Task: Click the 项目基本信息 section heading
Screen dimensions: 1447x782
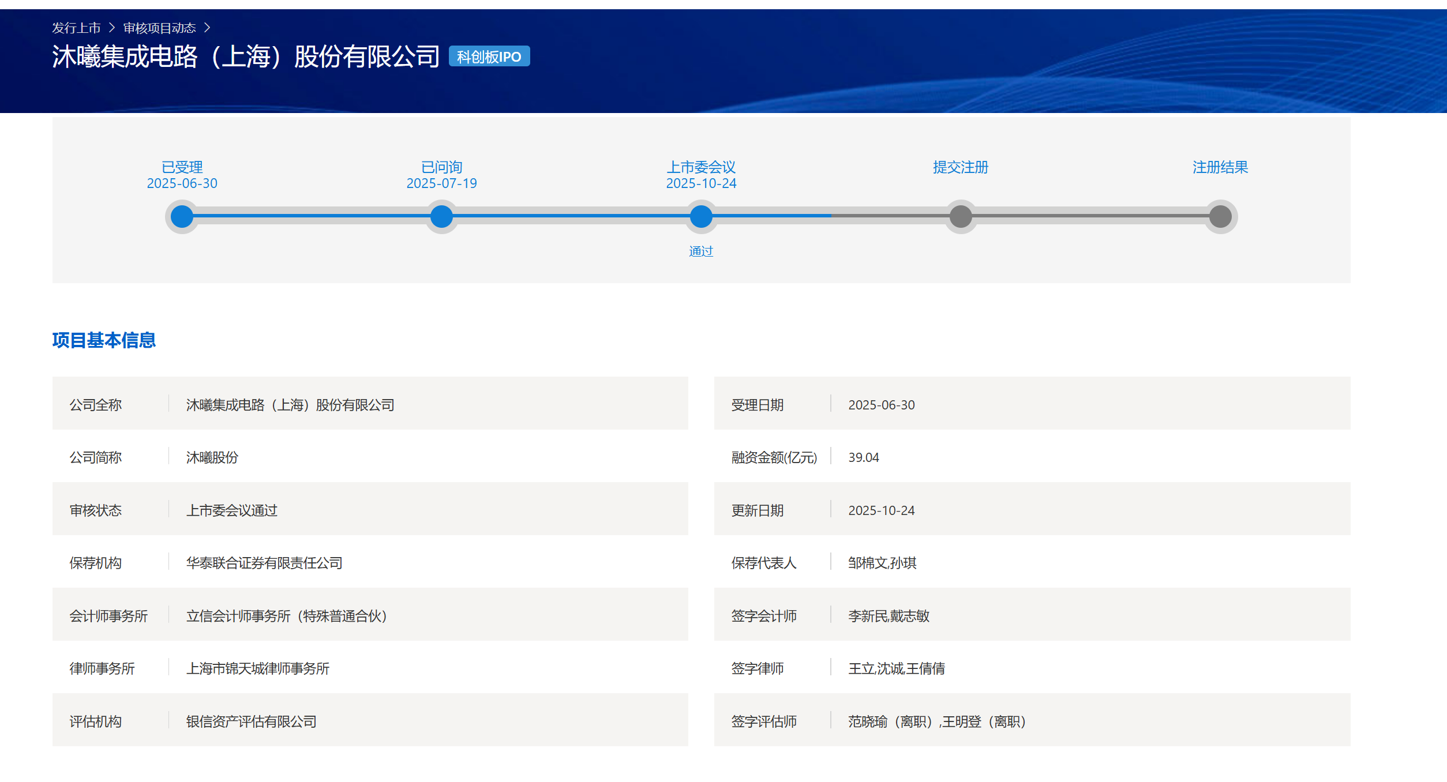Action: pos(104,340)
